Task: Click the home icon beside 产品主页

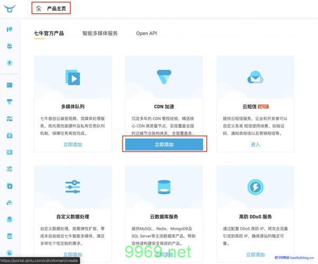Action: (x=39, y=8)
